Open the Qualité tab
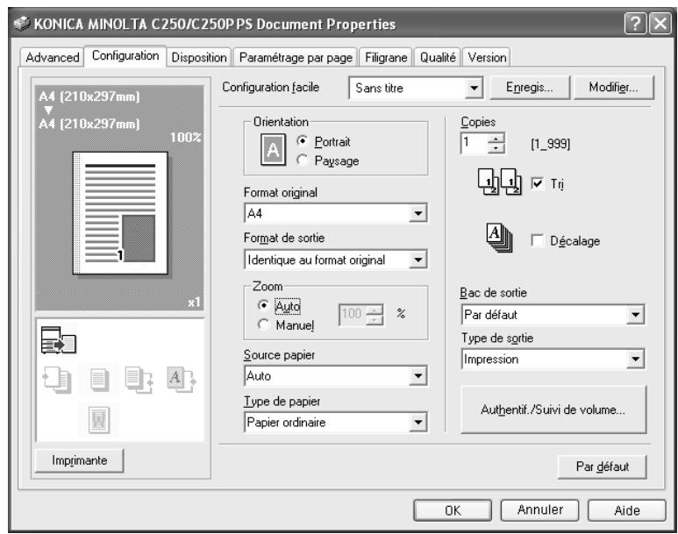This screenshot has height=534, width=678. (x=438, y=57)
